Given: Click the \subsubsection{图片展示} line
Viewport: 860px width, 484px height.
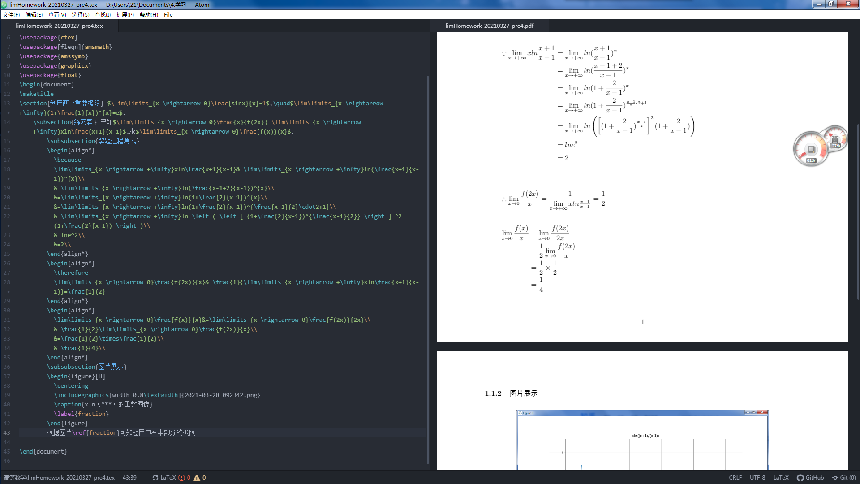Looking at the screenshot, I should point(87,367).
